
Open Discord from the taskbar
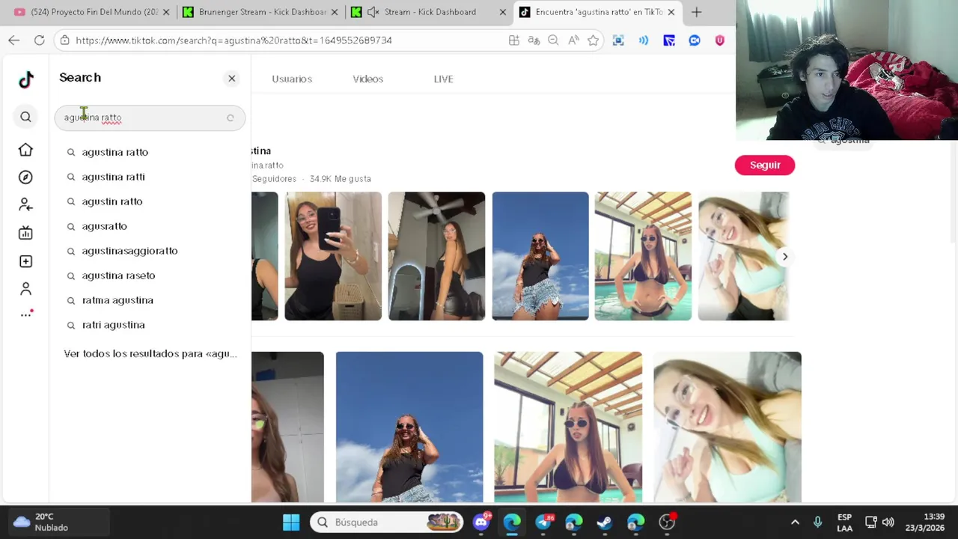481,522
